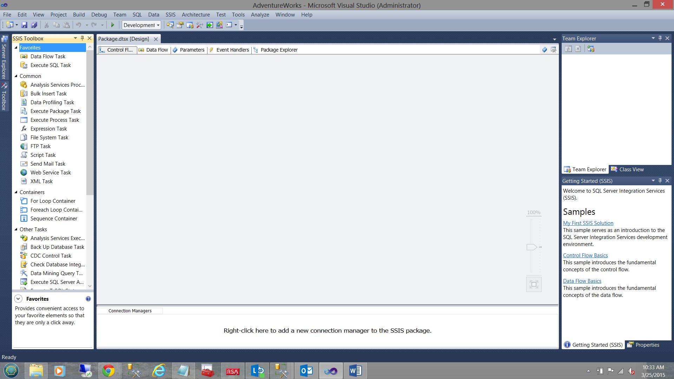Select the Script Task icon in toolbox
This screenshot has height=379, width=674.
[24, 155]
